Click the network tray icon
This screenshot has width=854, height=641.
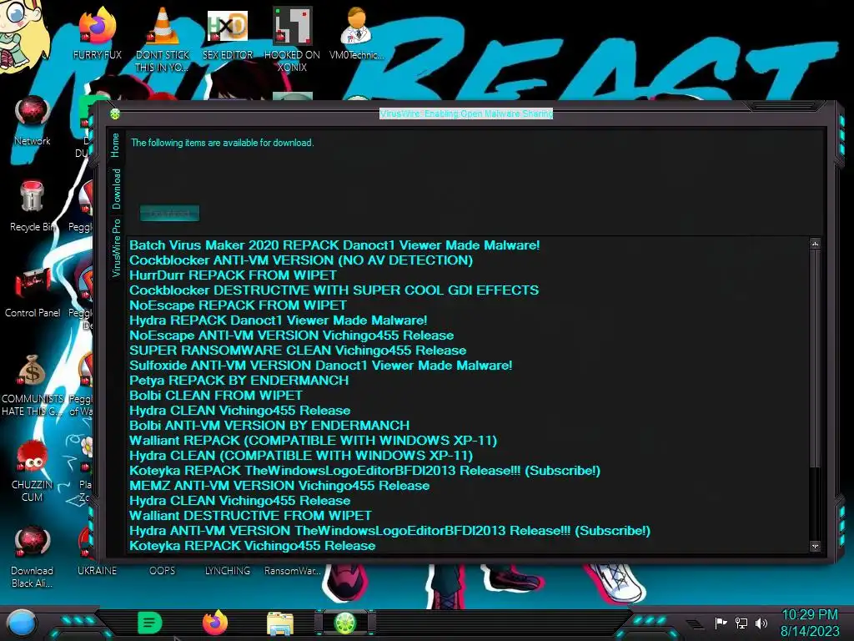coord(741,623)
